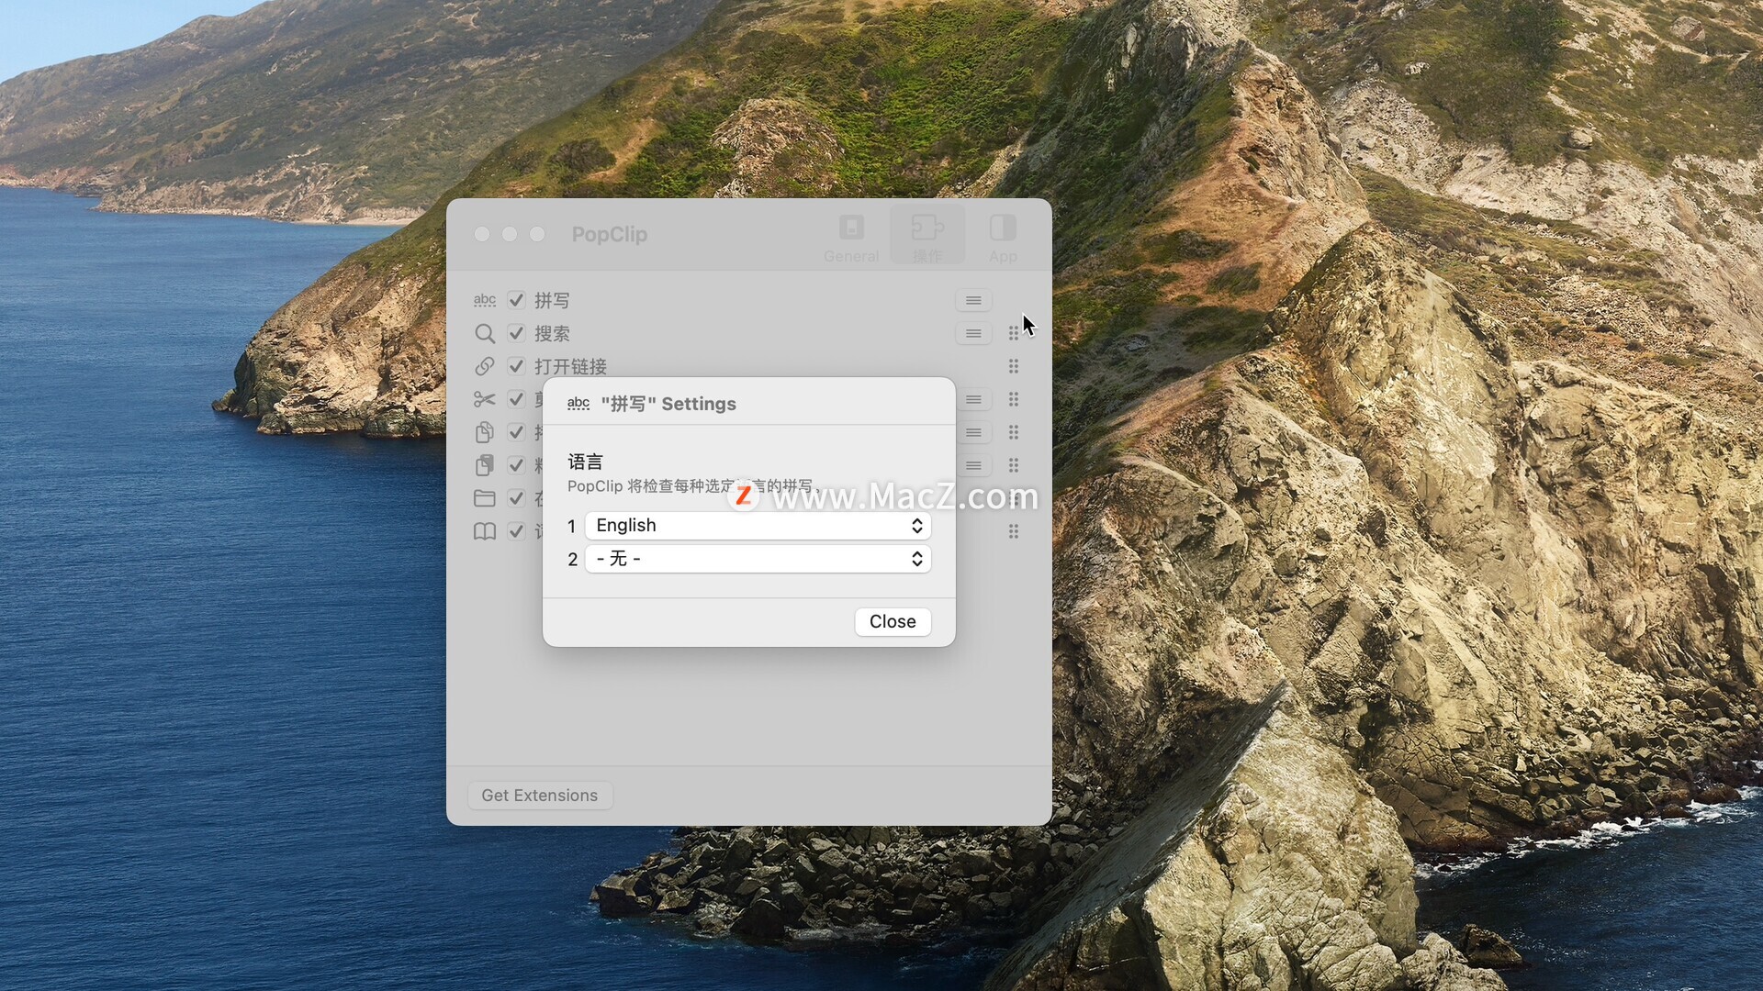1763x991 pixels.
Task: Click the 打开链接 row label
Action: 570,366
